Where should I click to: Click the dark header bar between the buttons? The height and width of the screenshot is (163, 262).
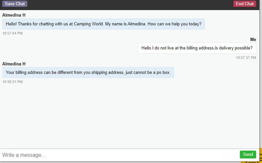(130, 5)
